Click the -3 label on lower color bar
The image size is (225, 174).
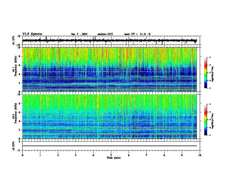tap(210, 104)
